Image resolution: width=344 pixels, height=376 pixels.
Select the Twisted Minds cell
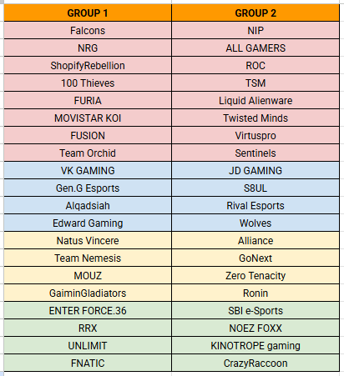click(255, 118)
